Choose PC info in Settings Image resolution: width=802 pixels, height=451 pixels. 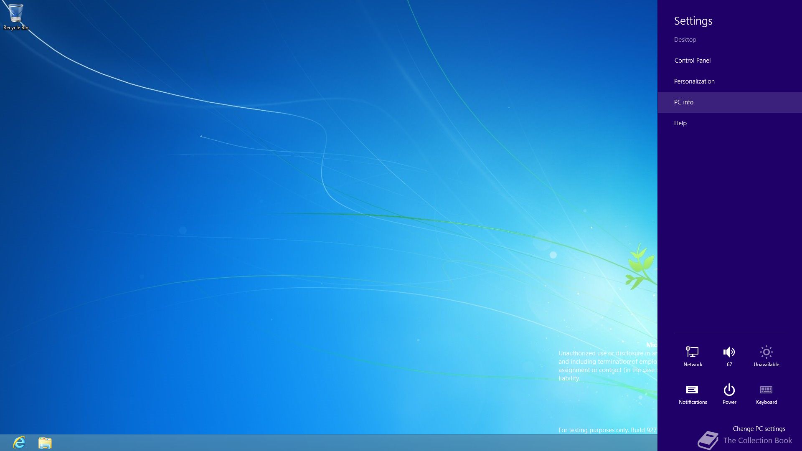730,102
